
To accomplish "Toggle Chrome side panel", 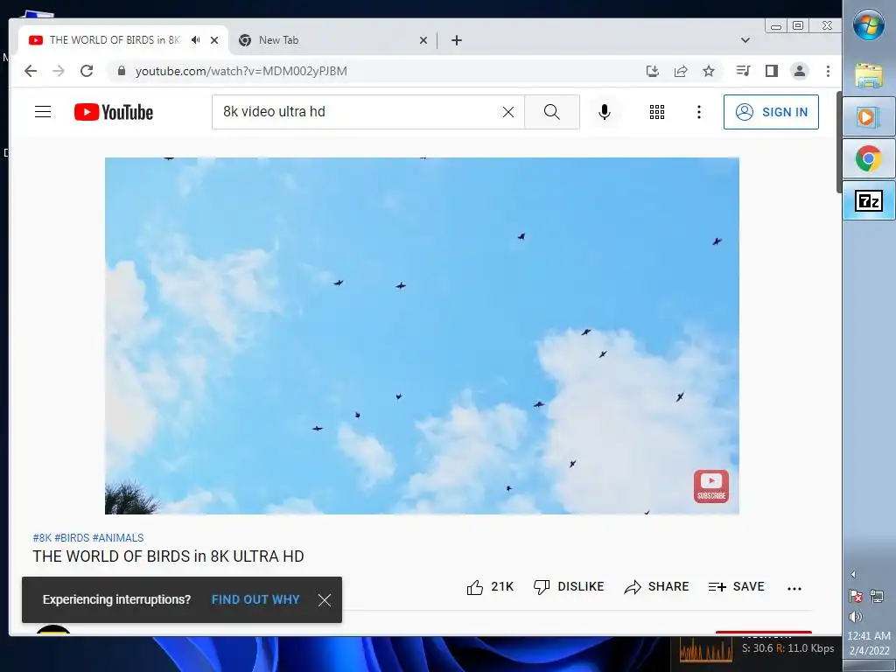I will 772,71.
